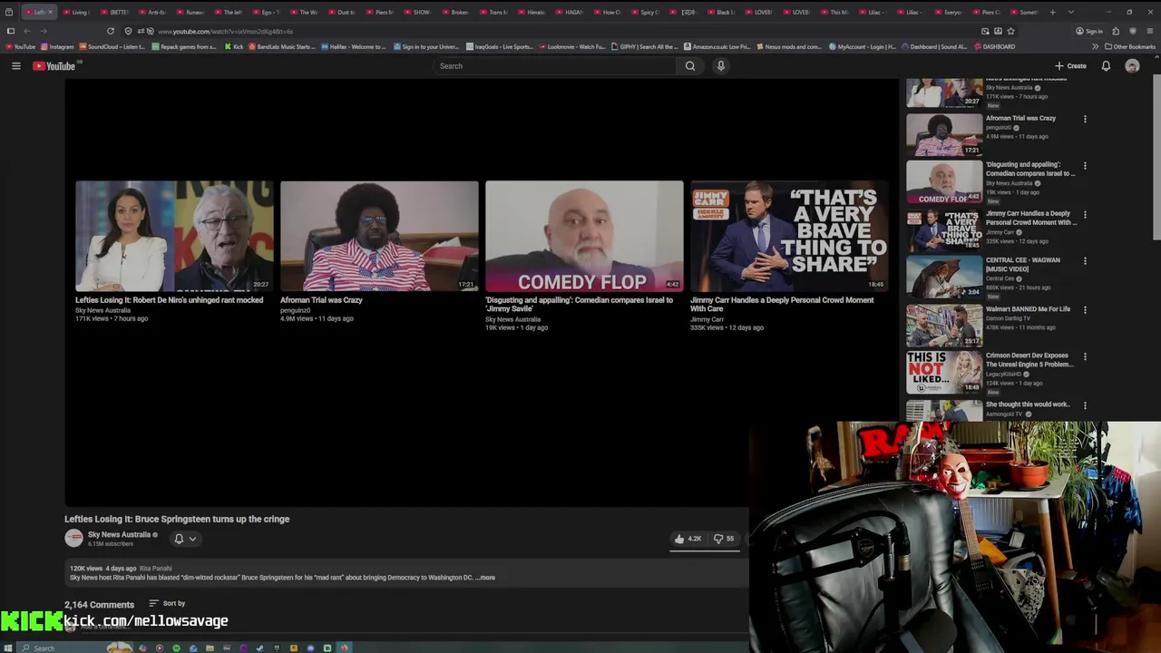1161x653 pixels.
Task: Show more bookmarks overflow chevron
Action: [x=1095, y=46]
